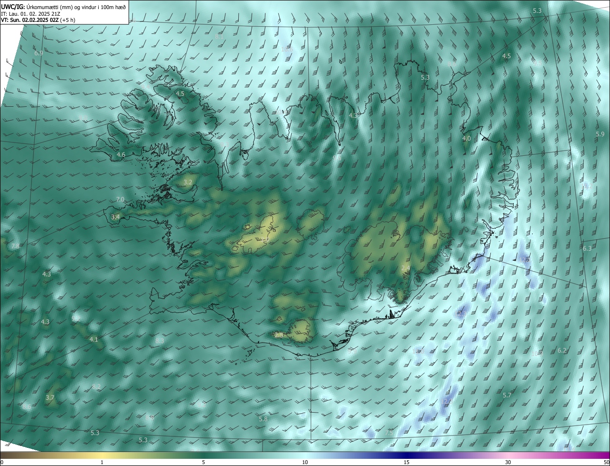Screen dimensions: 610x466
Task: Click the 6.9 value label on the map
Action: (x=39, y=53)
